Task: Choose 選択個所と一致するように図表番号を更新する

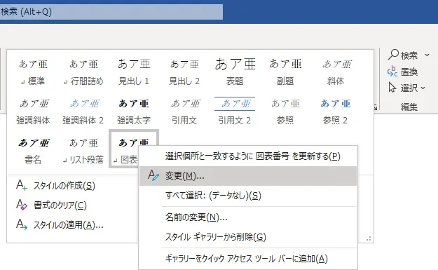Action: [x=248, y=156]
